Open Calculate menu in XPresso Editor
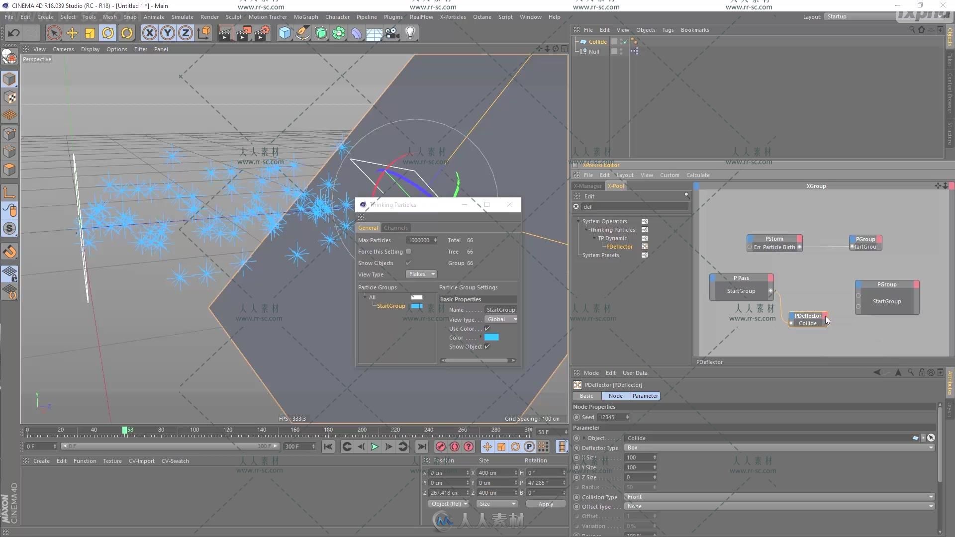This screenshot has width=955, height=537. 698,175
